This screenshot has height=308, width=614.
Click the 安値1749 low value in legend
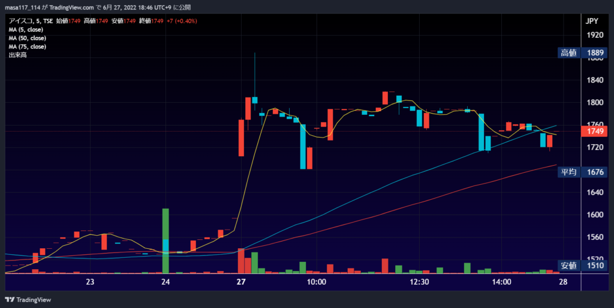[x=124, y=21]
